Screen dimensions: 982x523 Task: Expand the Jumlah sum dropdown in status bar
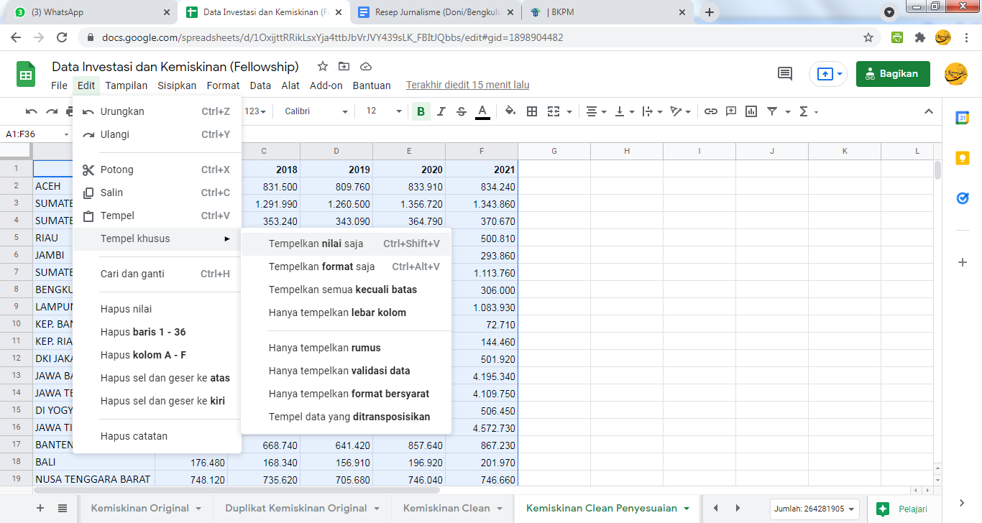[814, 509]
